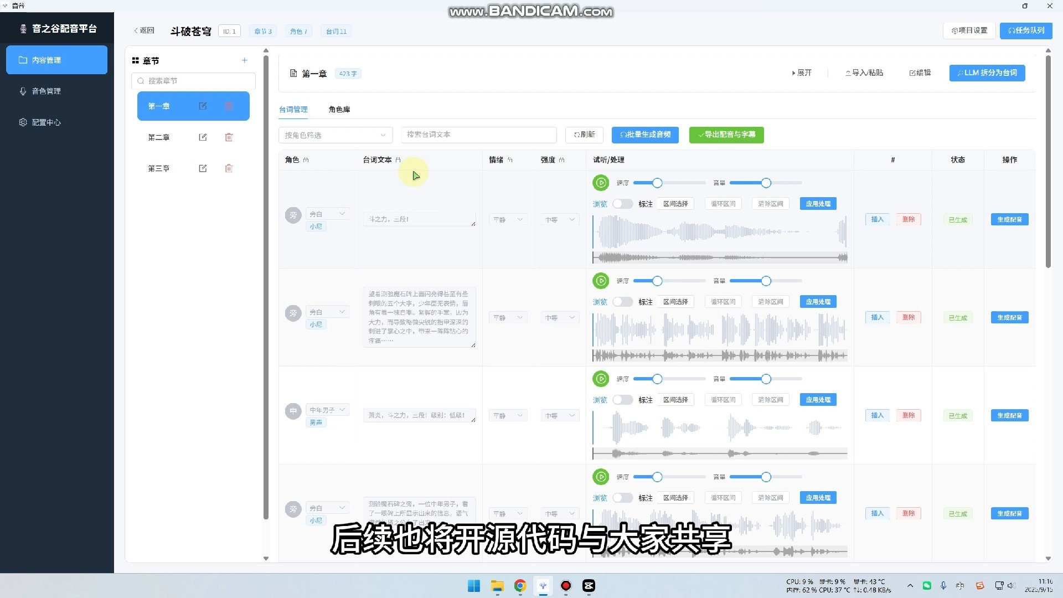
Task: Delete chapter 第二章 with its trash icon
Action: coord(229,137)
